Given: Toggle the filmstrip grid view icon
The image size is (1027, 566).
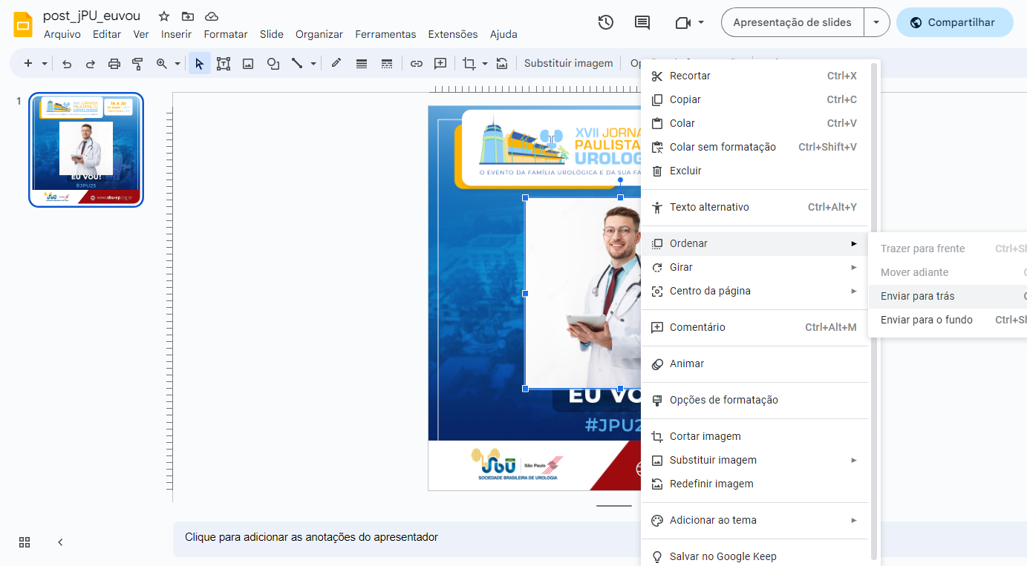Looking at the screenshot, I should [25, 542].
